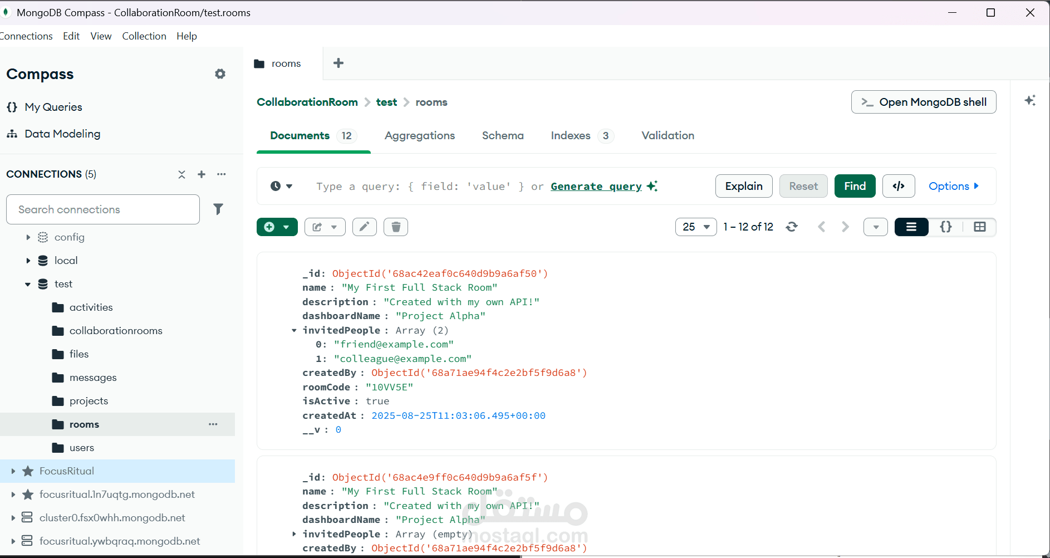The width and height of the screenshot is (1050, 558).
Task: Switch to the Schema tab
Action: tap(503, 135)
